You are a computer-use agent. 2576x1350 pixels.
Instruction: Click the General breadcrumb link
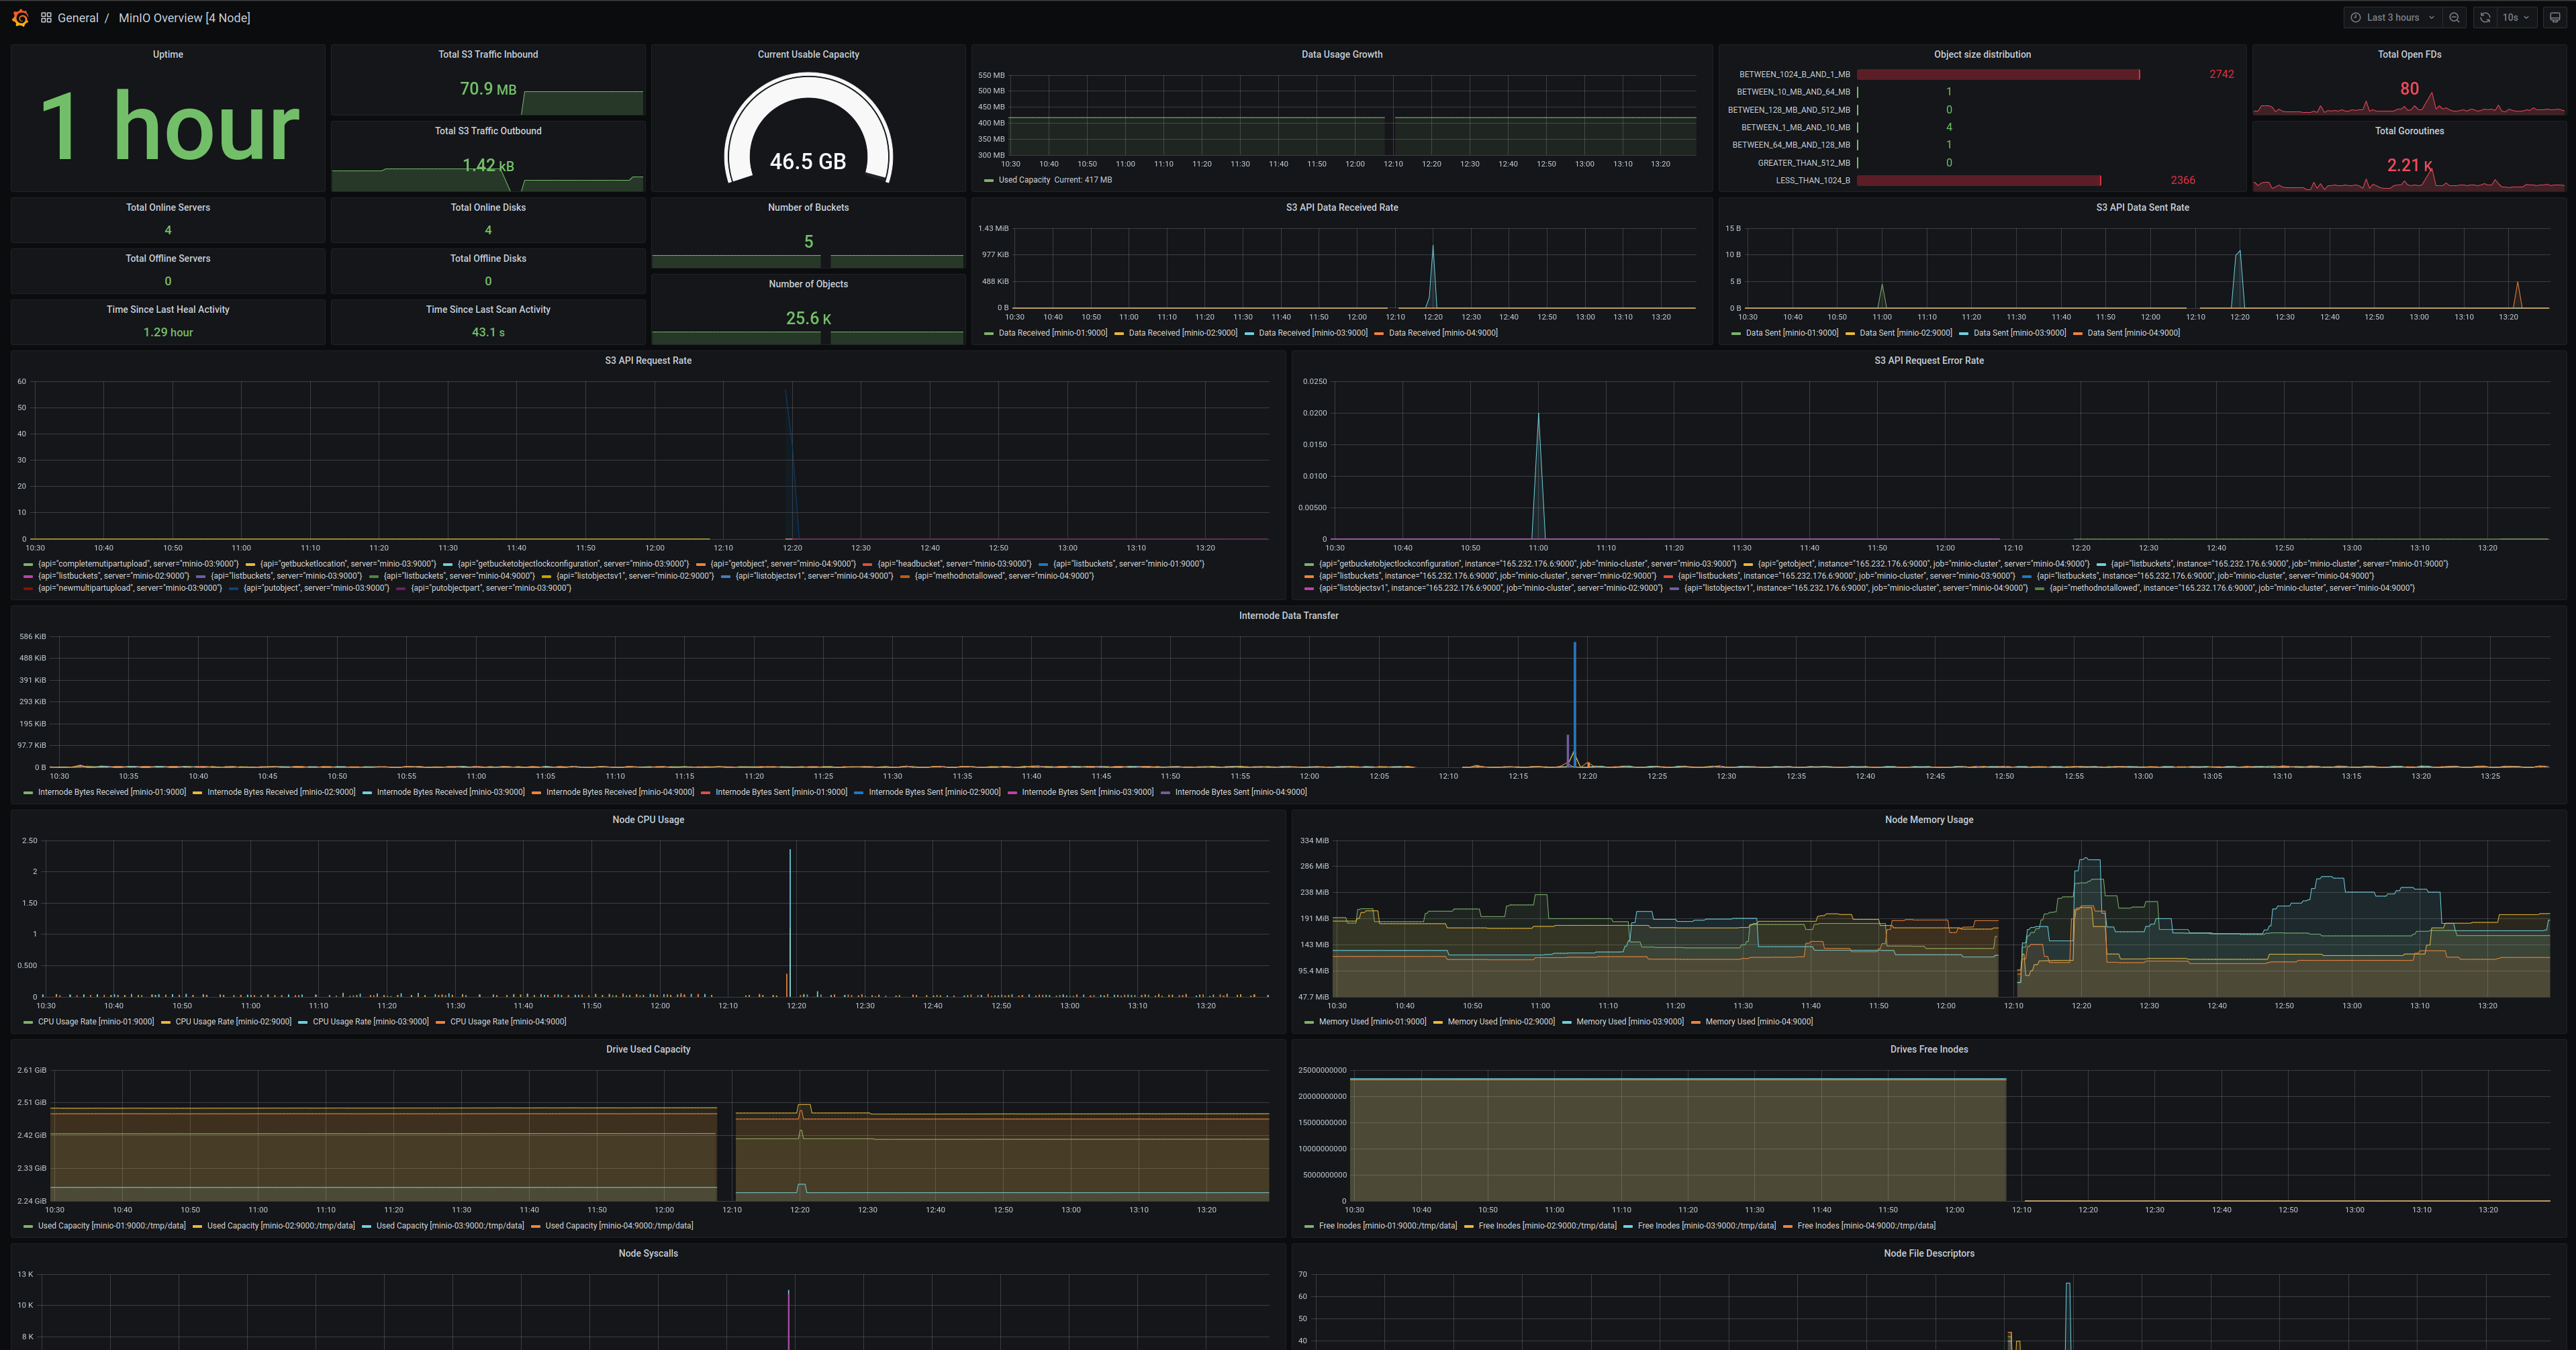pos(78,17)
